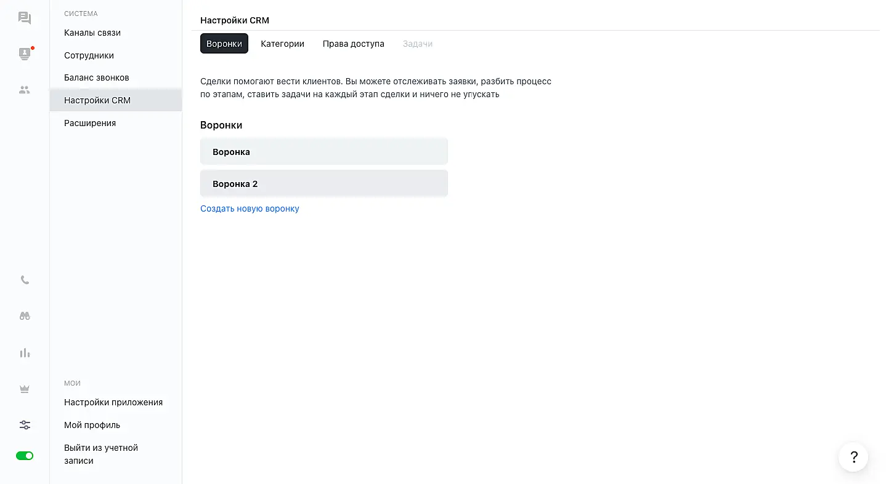This screenshot has height=484, width=886.
Task: Open the team members people icon
Action: coord(25,90)
